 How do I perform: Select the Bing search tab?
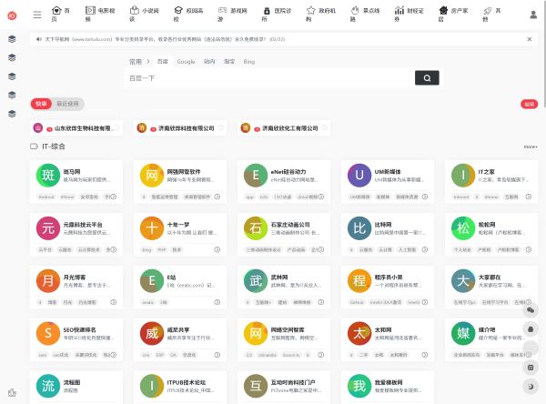click(249, 62)
